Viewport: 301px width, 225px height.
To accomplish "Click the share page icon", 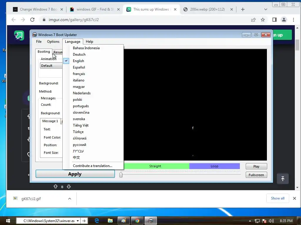I will [x=253, y=20].
